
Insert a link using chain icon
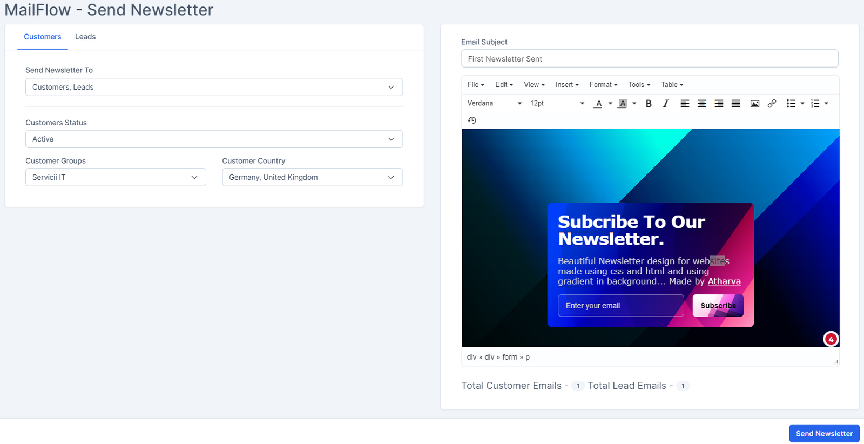pyautogui.click(x=772, y=104)
